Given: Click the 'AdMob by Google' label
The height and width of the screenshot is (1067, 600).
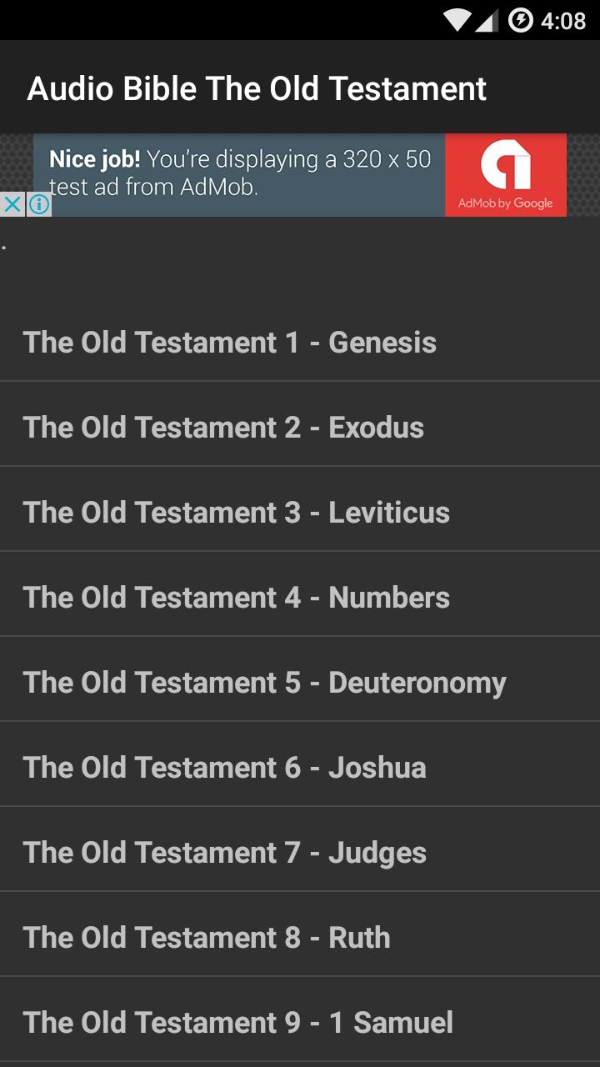Looking at the screenshot, I should [x=505, y=203].
